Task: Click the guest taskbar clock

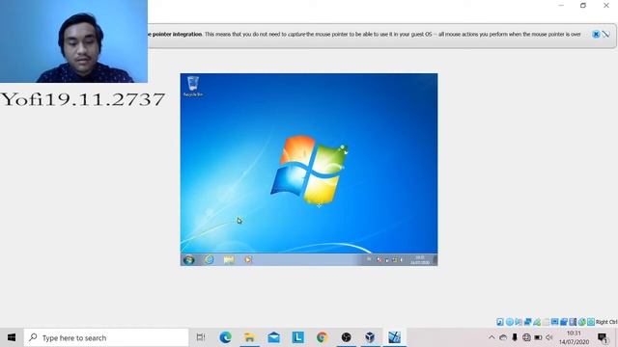Action: [x=420, y=259]
